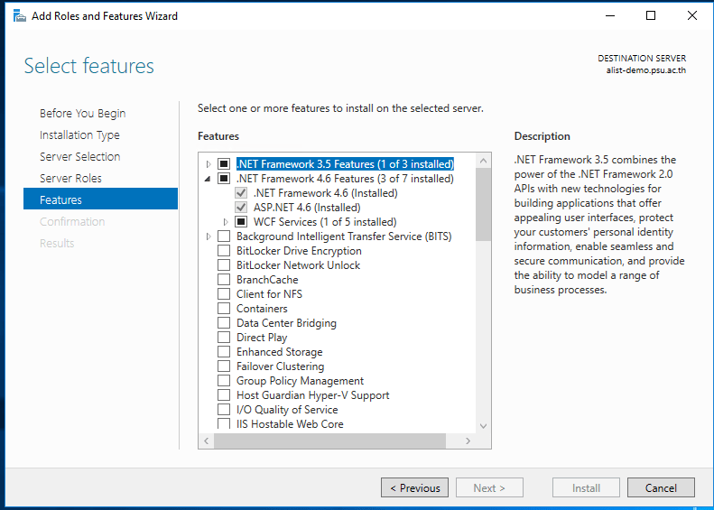Select the Features step in sidebar
The width and height of the screenshot is (714, 510).
pyautogui.click(x=100, y=199)
